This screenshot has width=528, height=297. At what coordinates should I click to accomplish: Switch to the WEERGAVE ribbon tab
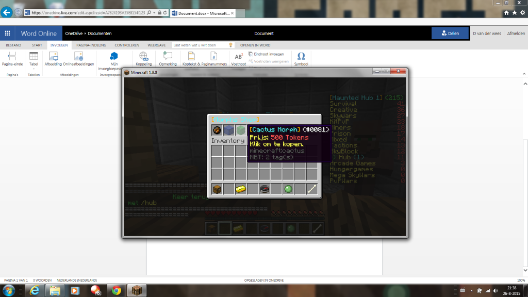(157, 45)
